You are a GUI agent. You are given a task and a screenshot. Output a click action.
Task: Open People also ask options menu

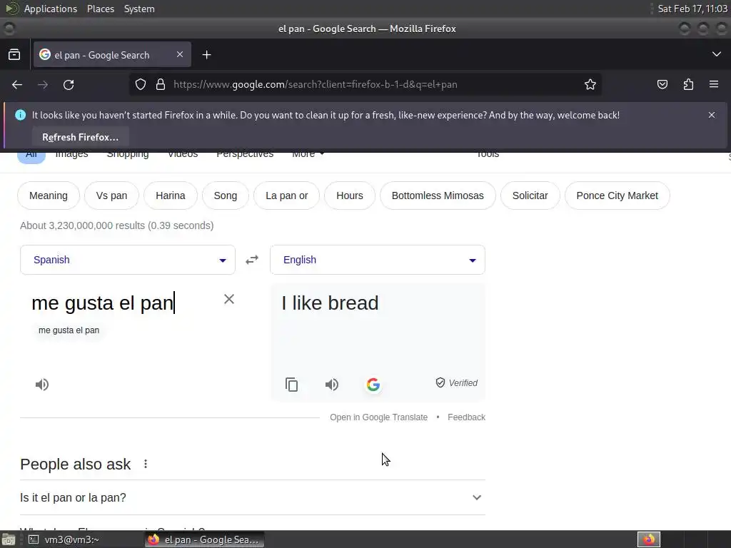[146, 464]
